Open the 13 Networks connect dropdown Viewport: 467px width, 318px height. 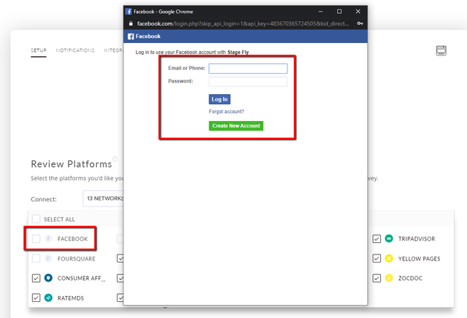[103, 198]
